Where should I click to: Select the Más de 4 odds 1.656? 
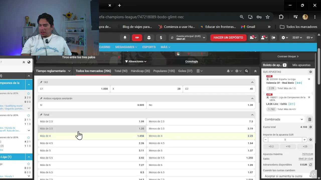click(x=92, y=136)
